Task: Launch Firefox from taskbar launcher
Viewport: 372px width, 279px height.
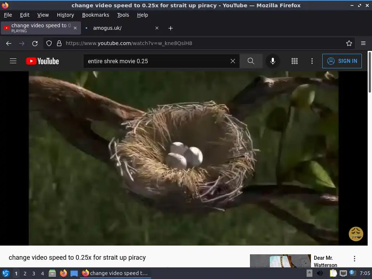Action: [63, 273]
